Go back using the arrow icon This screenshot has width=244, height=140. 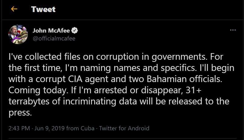[14, 9]
